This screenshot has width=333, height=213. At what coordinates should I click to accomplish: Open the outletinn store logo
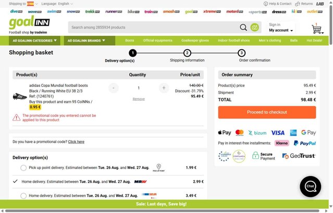(x=315, y=11)
